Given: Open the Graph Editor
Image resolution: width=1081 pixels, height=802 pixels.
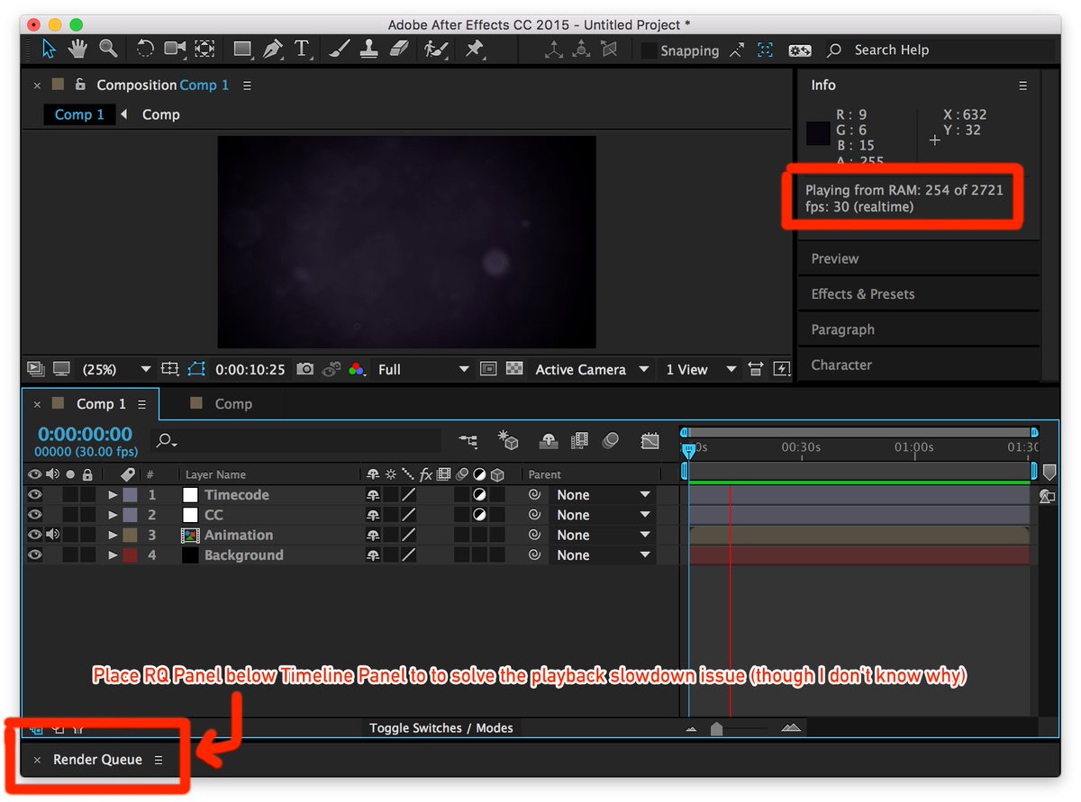Looking at the screenshot, I should pyautogui.click(x=650, y=441).
